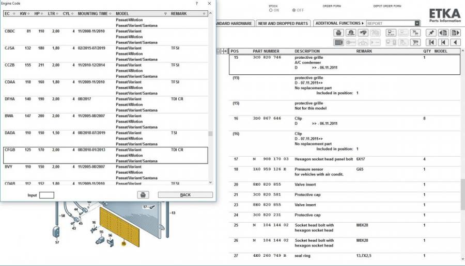The width and height of the screenshot is (465, 266).
Task: Expand the Additional Functions menu
Action: pos(339,23)
